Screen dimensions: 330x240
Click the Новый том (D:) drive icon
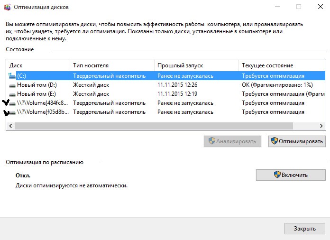tap(12, 85)
